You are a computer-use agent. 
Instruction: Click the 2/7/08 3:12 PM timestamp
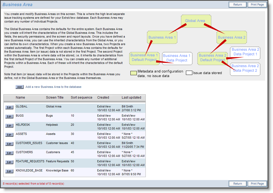click(x=131, y=110)
